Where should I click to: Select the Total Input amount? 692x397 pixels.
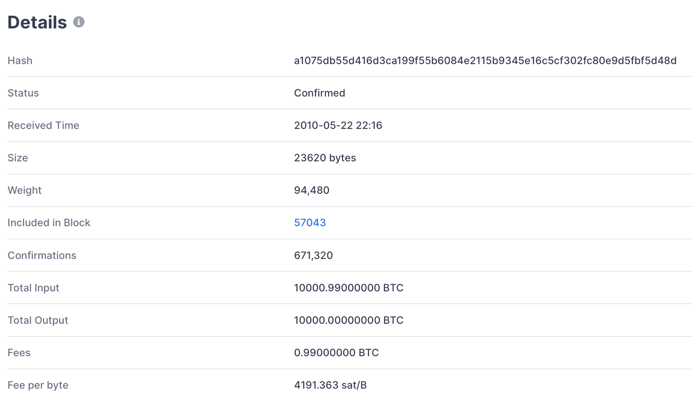pyautogui.click(x=349, y=287)
